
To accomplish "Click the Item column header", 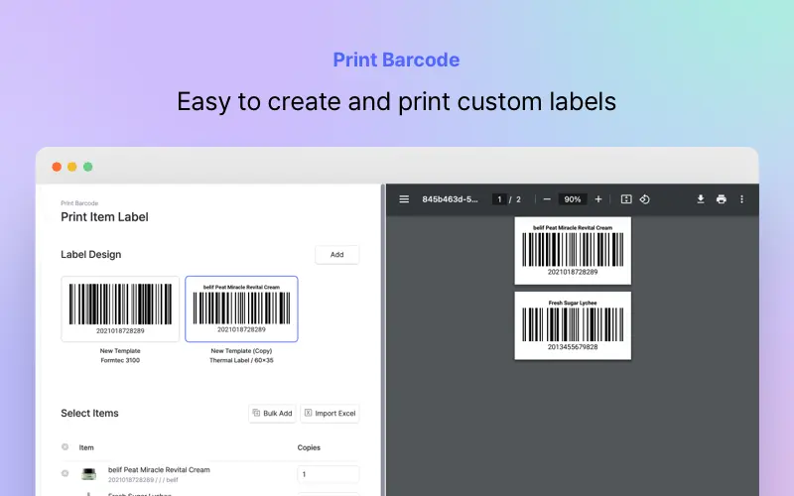I will coord(86,447).
